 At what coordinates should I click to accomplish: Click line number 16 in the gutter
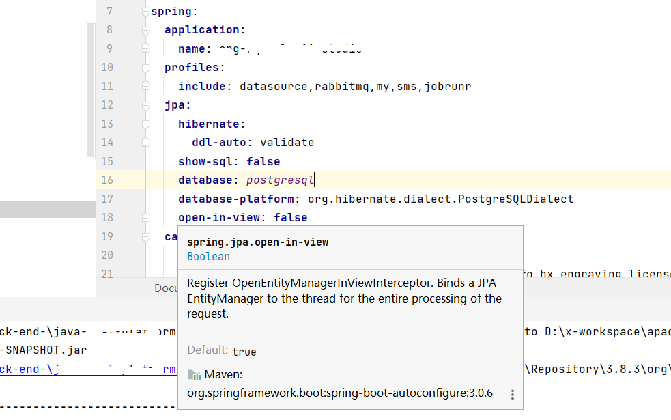coord(106,180)
